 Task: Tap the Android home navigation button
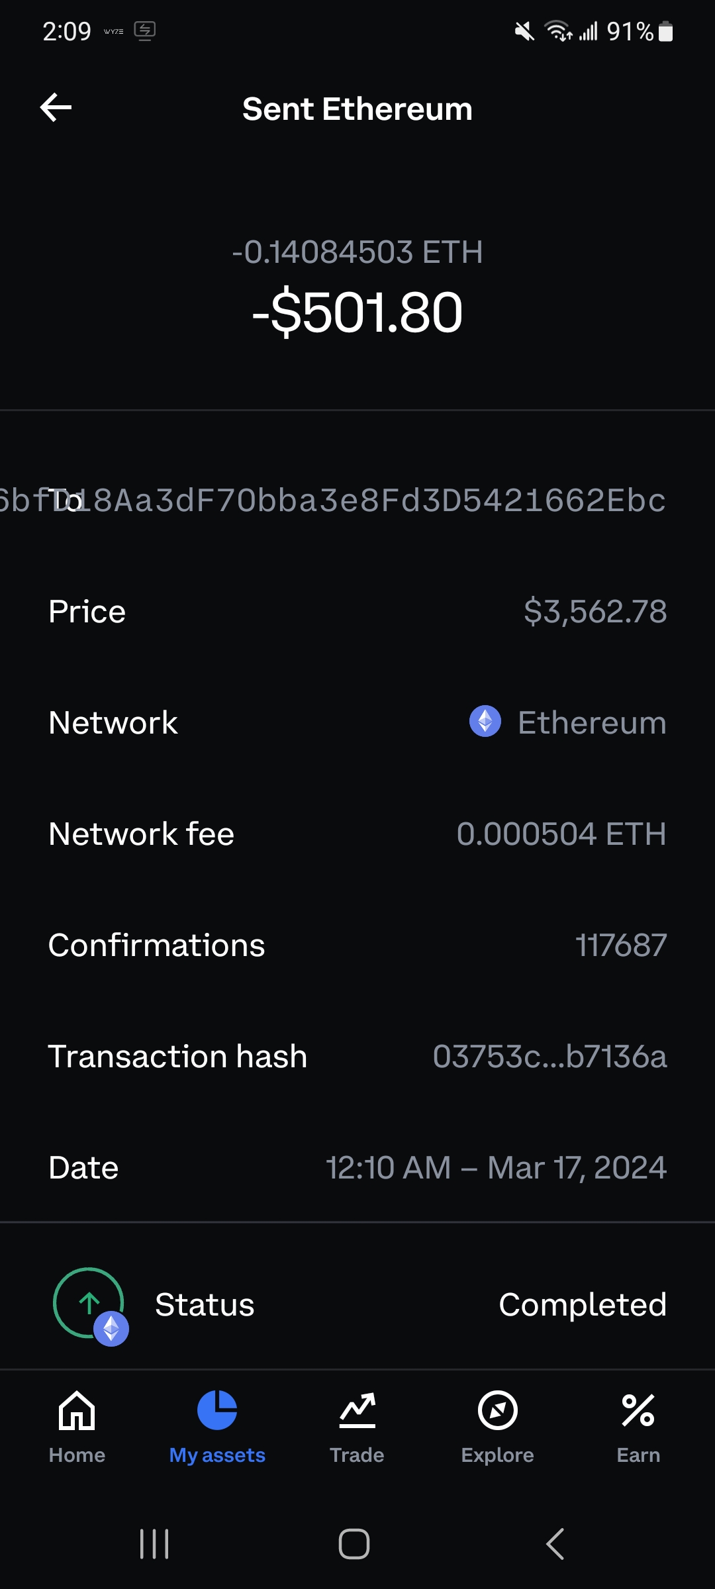(354, 1544)
